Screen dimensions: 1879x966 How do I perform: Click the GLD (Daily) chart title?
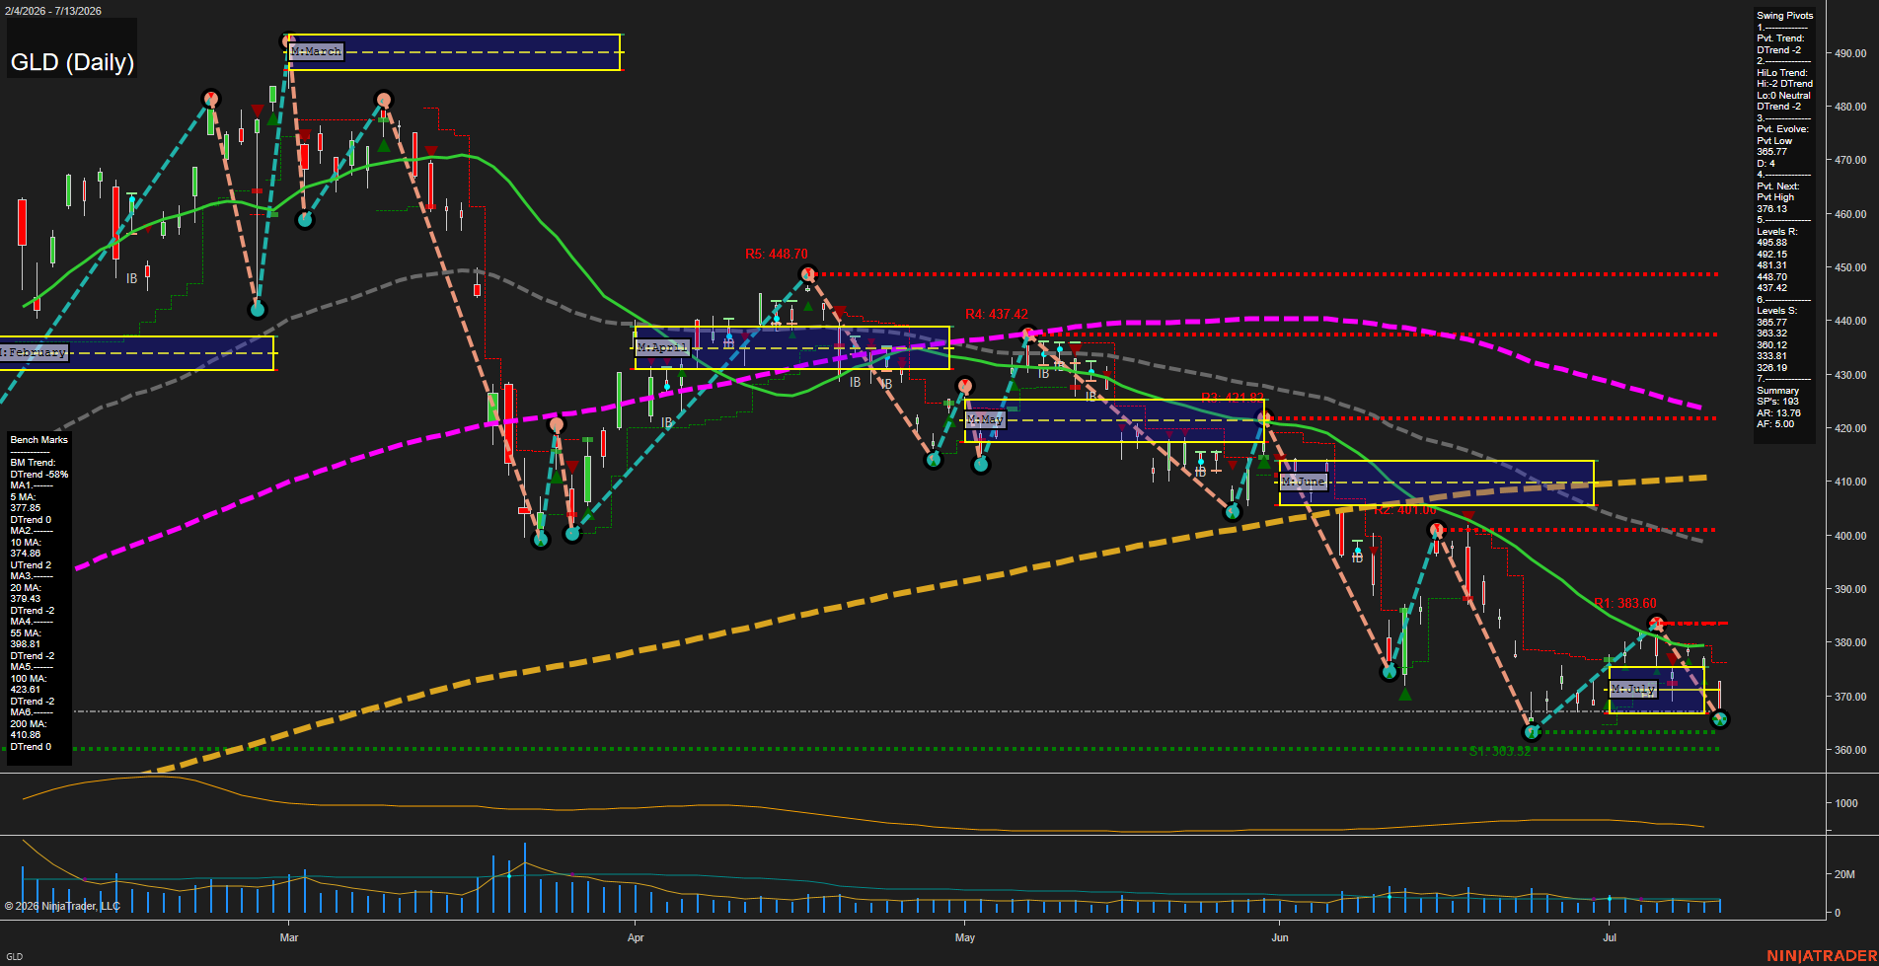72,62
